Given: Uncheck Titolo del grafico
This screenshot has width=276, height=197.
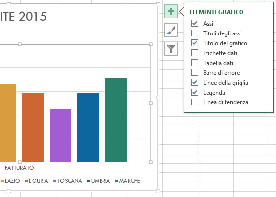Looking at the screenshot, I should (x=195, y=43).
